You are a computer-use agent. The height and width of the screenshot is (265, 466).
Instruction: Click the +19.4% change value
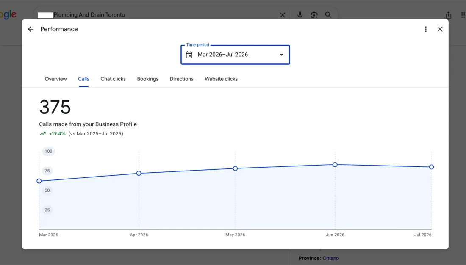click(x=57, y=134)
